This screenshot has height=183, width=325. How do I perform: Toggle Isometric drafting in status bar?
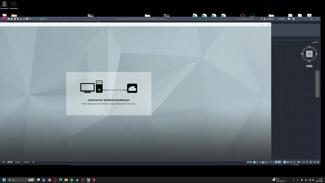point(271,162)
